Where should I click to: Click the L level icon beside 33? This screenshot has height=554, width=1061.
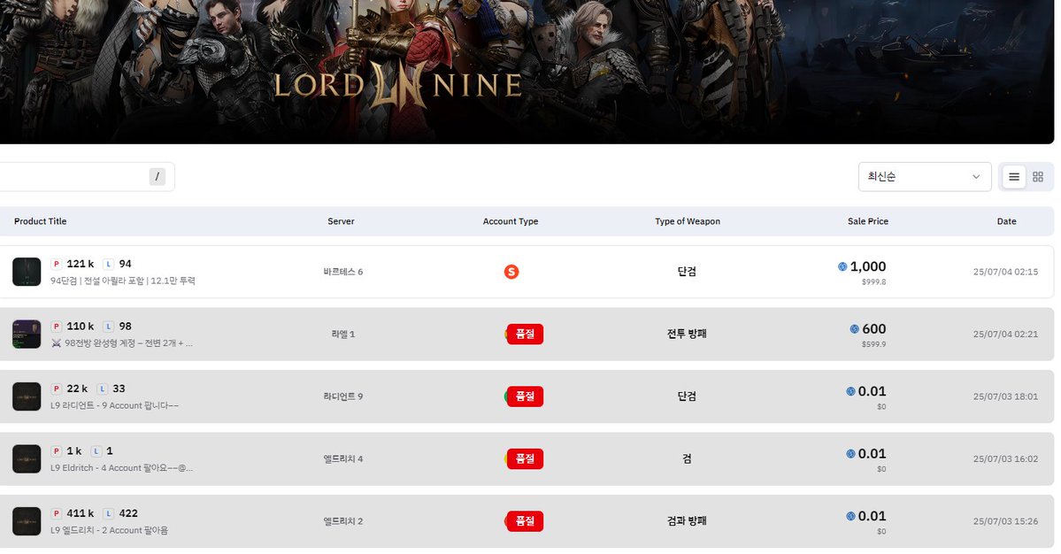(102, 389)
